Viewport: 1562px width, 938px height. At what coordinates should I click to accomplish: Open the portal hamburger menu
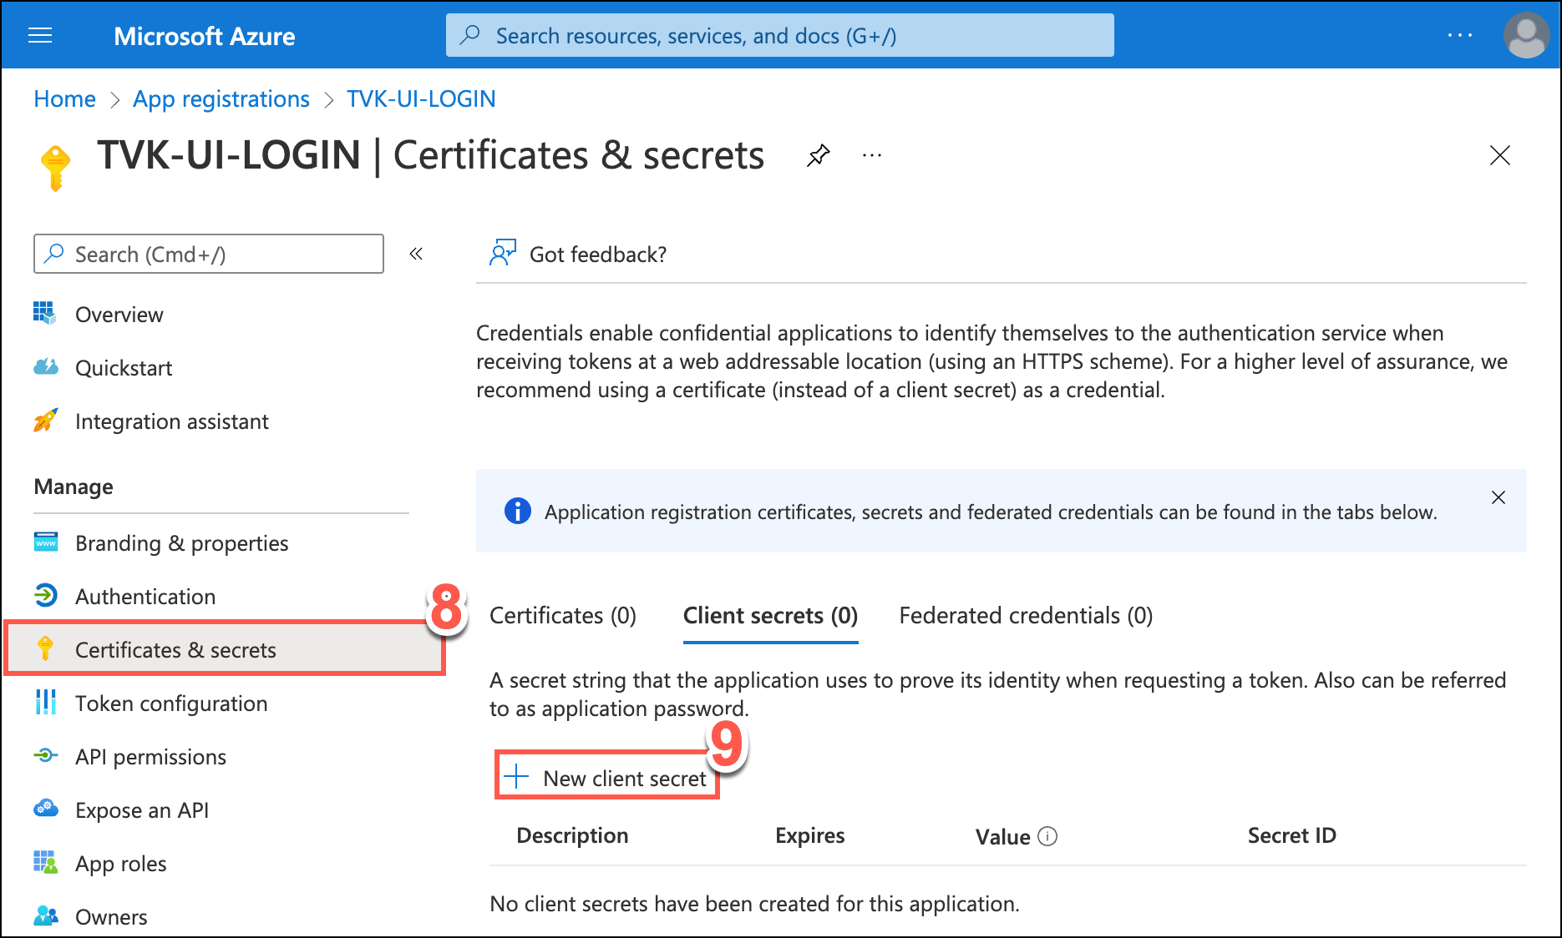pyautogui.click(x=40, y=34)
